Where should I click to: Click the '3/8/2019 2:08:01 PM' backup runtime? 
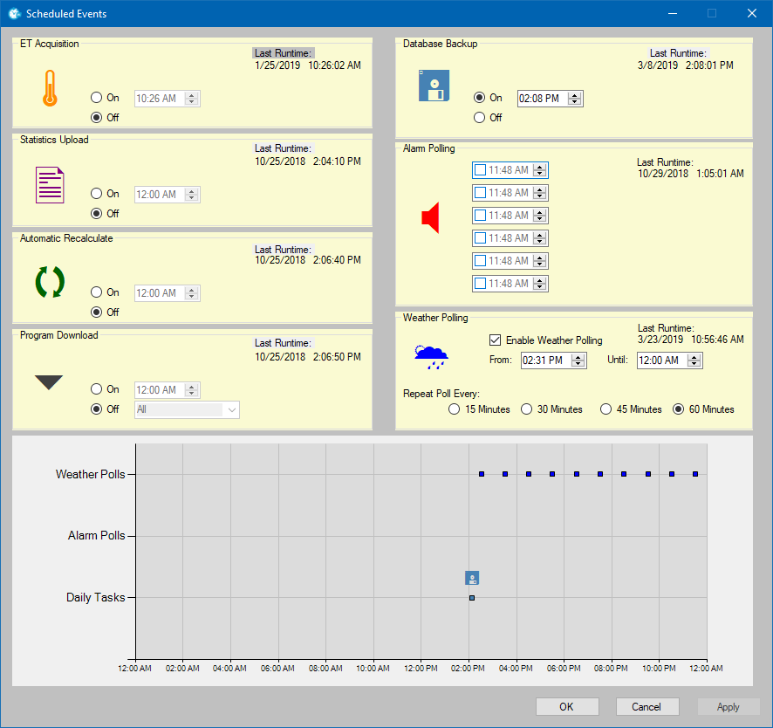(685, 65)
